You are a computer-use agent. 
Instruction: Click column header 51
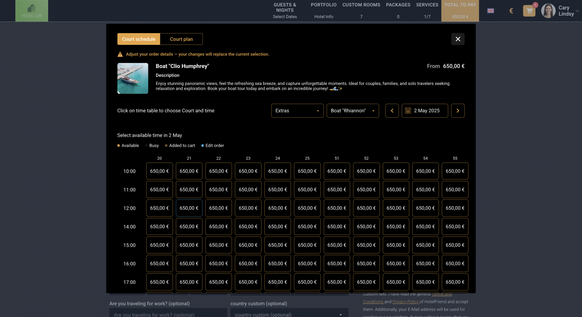click(x=337, y=158)
